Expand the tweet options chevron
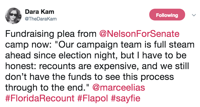 point(194,15)
